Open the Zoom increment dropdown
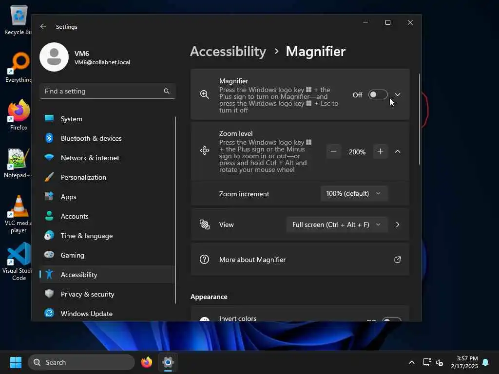The image size is (499, 374). [354, 193]
